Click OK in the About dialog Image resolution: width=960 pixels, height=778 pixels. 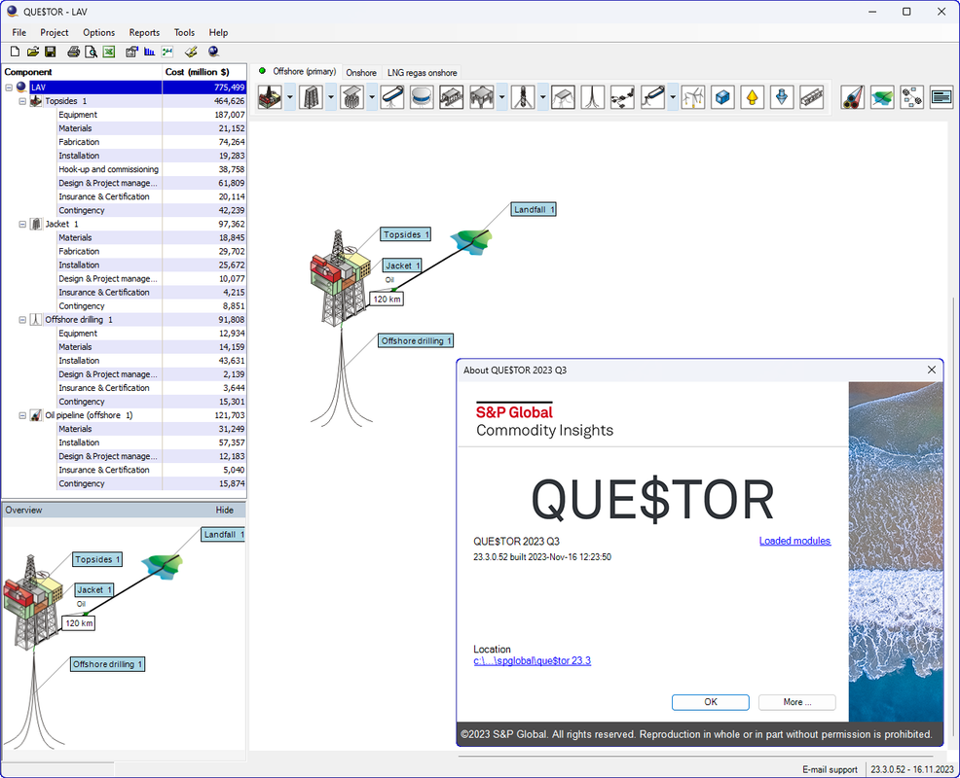[x=710, y=702]
